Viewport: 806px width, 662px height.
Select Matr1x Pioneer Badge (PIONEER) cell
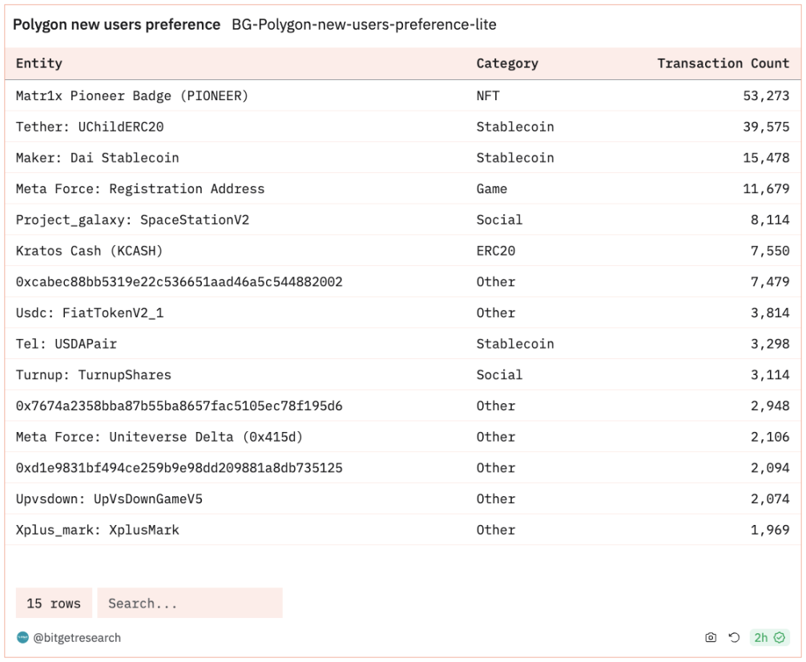point(132,95)
